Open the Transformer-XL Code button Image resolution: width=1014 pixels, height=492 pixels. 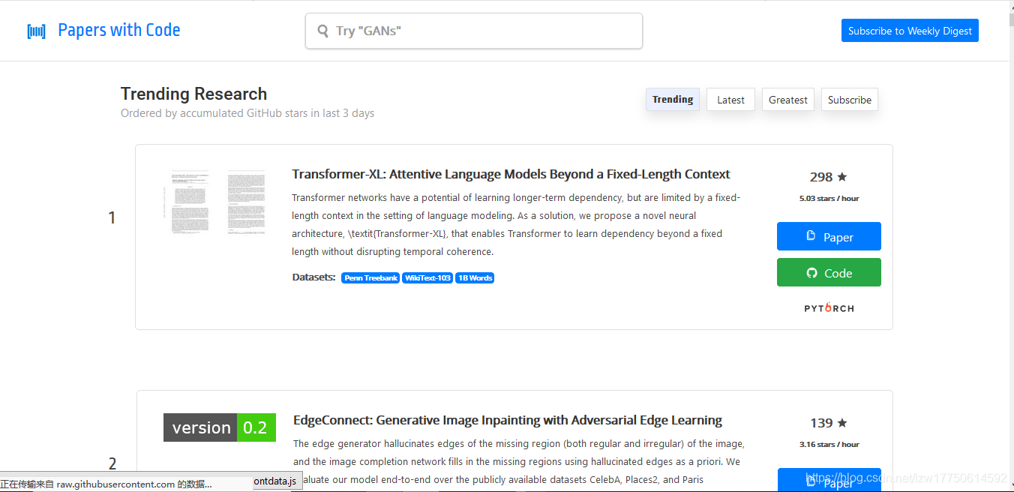pyautogui.click(x=829, y=272)
